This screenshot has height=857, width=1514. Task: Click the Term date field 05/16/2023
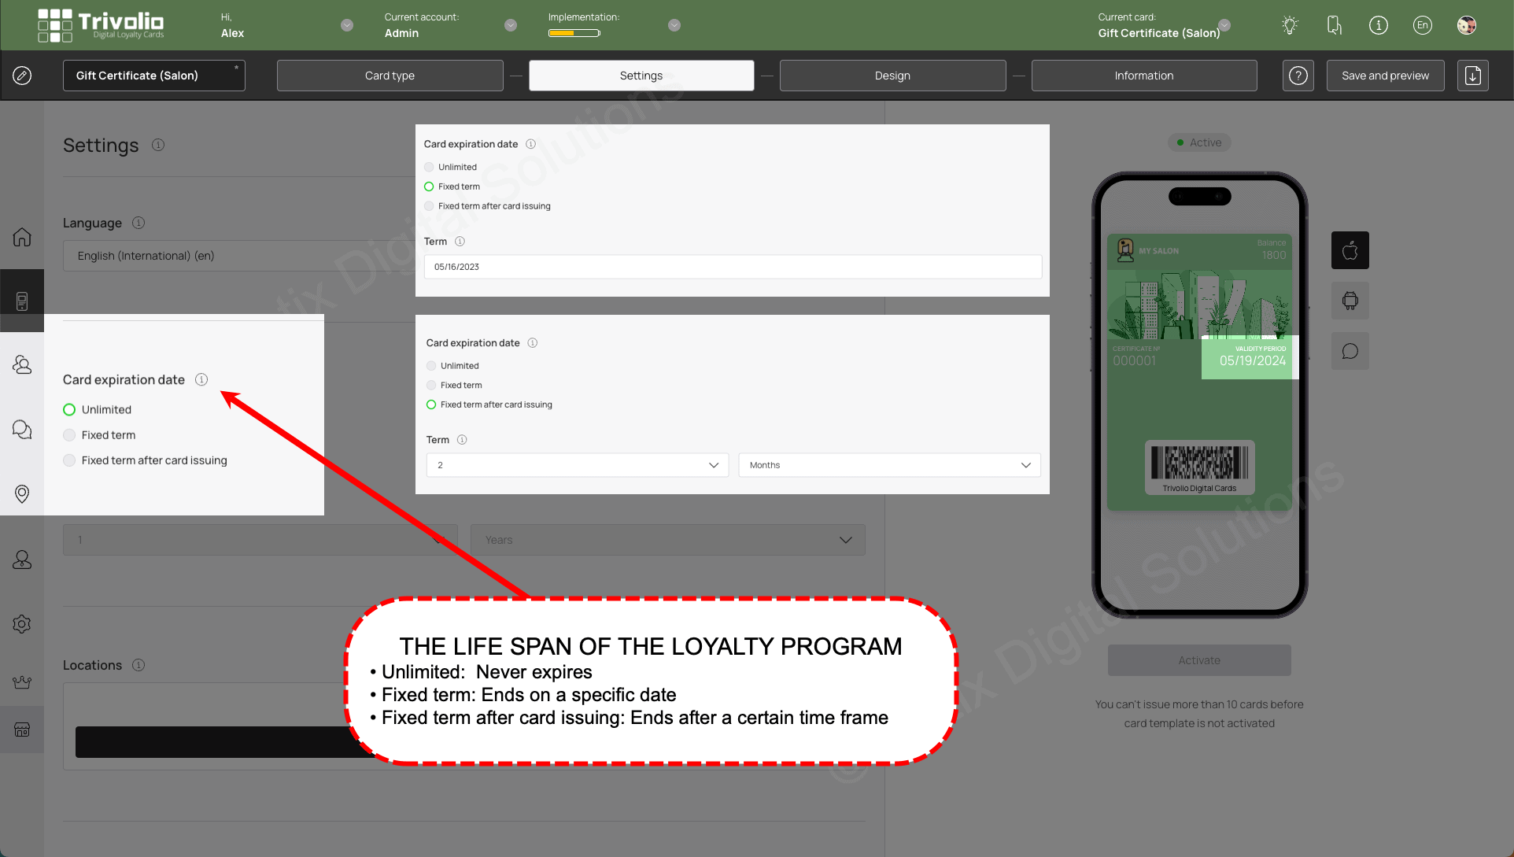click(733, 267)
